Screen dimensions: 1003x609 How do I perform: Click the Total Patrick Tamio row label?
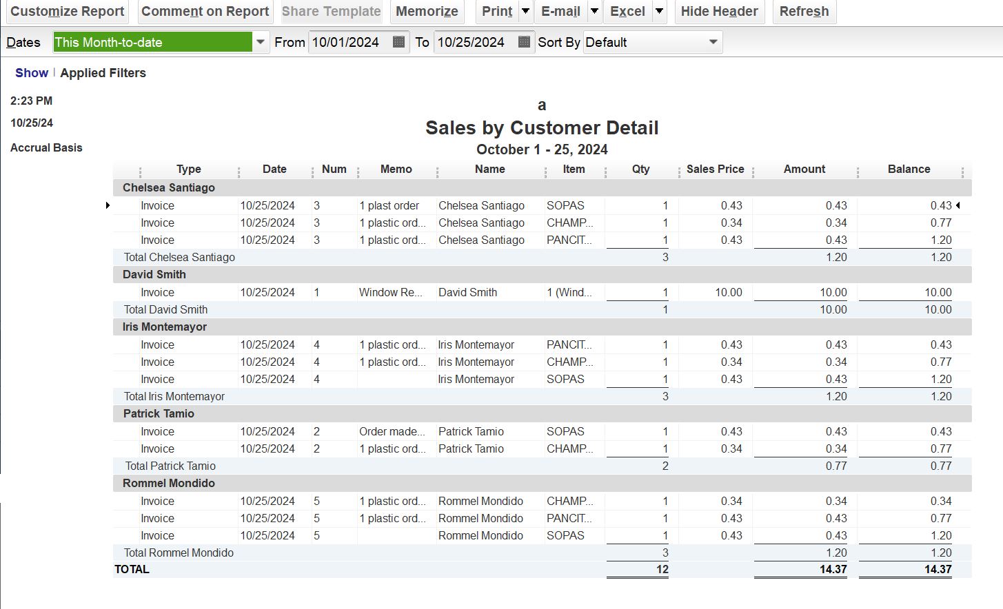pos(170,466)
